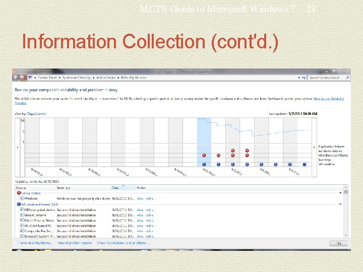This screenshot has height=272, width=363.
Task: Open the address bar history dropdown arrow
Action: point(299,78)
